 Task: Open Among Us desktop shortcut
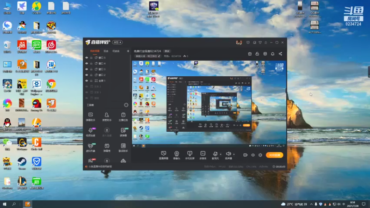[x=37, y=105]
